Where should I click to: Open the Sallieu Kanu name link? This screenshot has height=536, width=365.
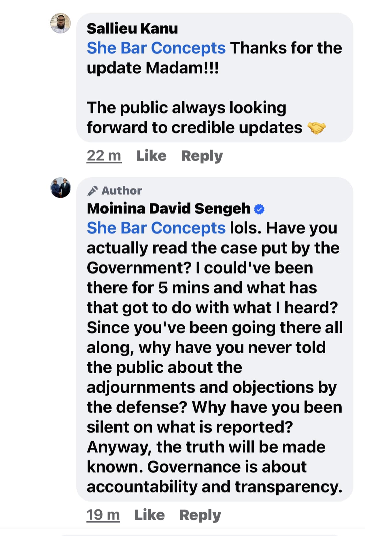132,29
